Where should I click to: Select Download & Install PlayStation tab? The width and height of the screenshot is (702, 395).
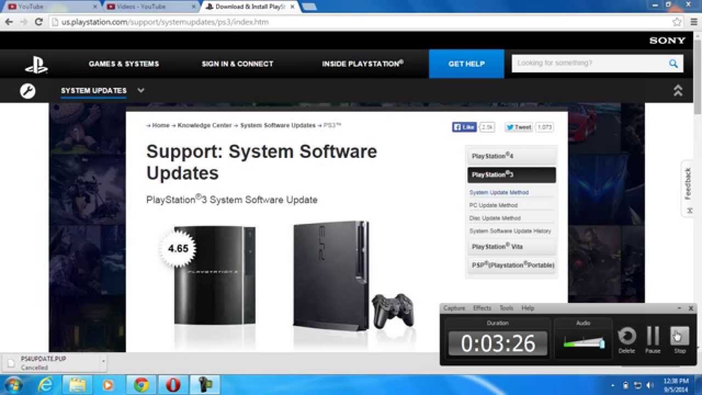250,7
